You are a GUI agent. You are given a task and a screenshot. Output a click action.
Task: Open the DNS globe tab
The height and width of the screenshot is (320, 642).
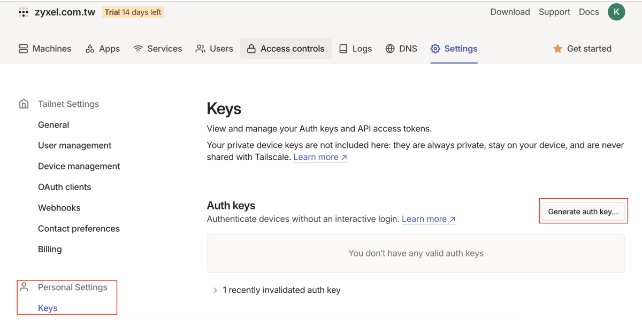pos(401,49)
